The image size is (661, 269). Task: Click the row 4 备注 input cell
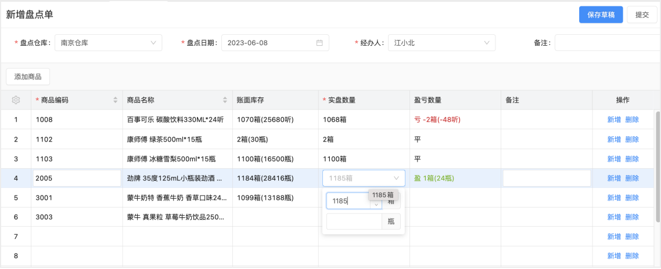coord(546,179)
